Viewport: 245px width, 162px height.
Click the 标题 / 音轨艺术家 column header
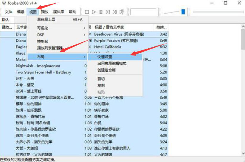123,27
